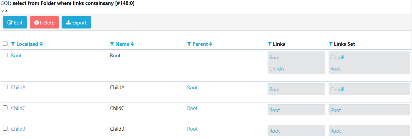Open the ChildA link in Localized column

coord(18,87)
